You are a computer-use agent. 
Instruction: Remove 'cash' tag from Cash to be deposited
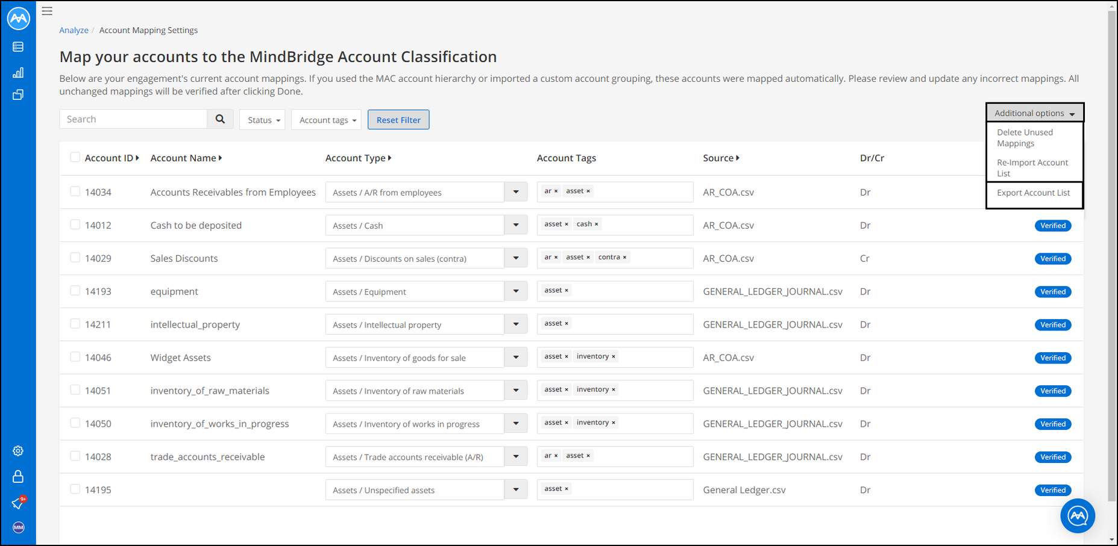click(597, 225)
